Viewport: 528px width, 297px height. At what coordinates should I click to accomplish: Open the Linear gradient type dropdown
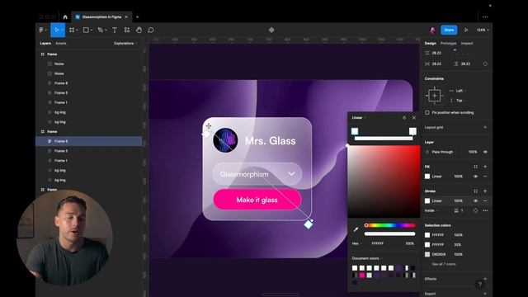coord(359,117)
